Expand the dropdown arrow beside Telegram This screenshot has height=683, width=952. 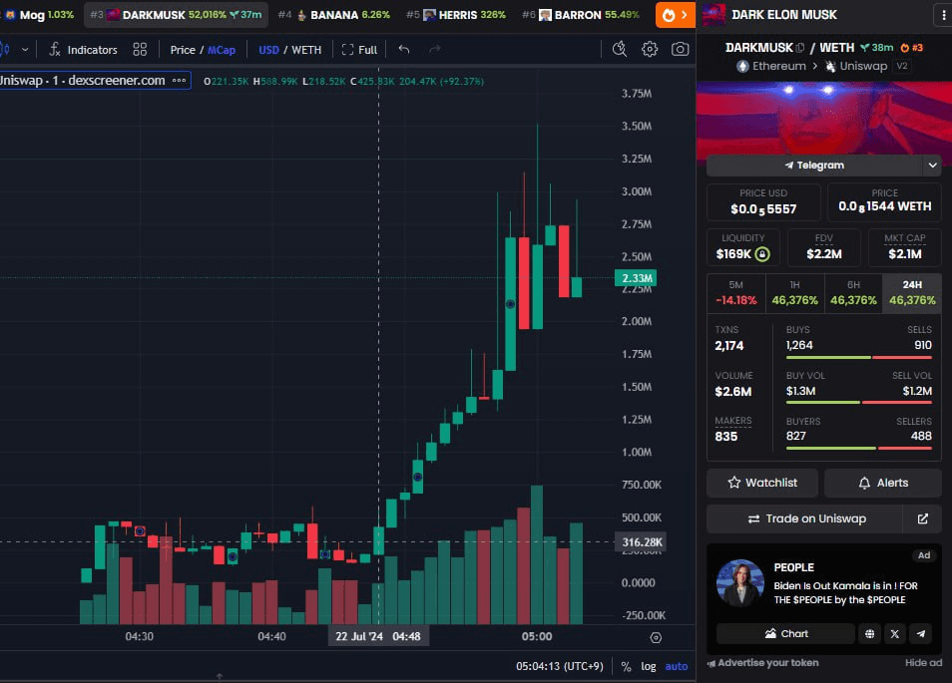point(933,165)
